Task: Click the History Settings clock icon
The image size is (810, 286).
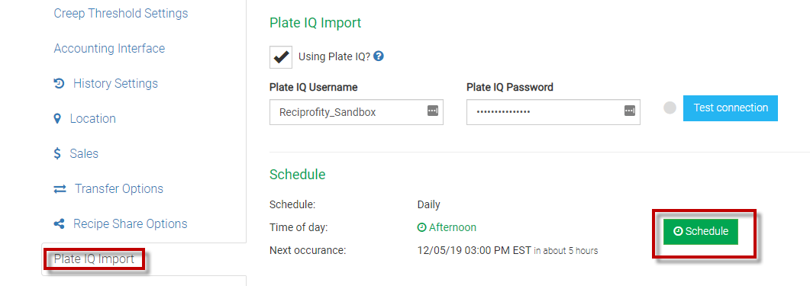Action: pos(59,84)
